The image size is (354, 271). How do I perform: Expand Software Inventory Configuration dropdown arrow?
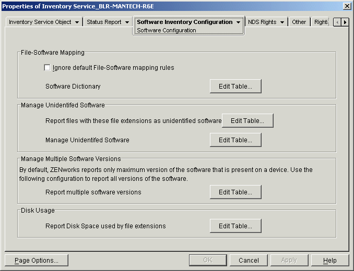[238, 22]
